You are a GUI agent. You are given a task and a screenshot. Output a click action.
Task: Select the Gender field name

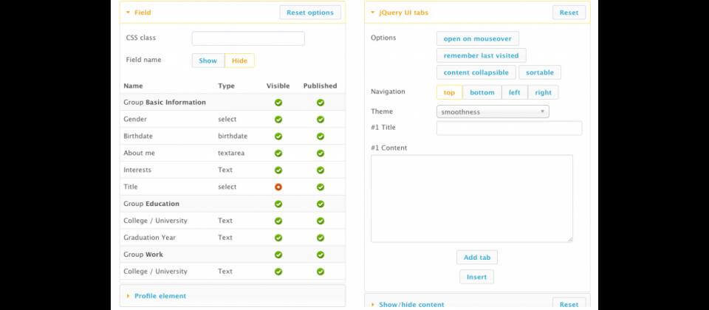pyautogui.click(x=135, y=120)
